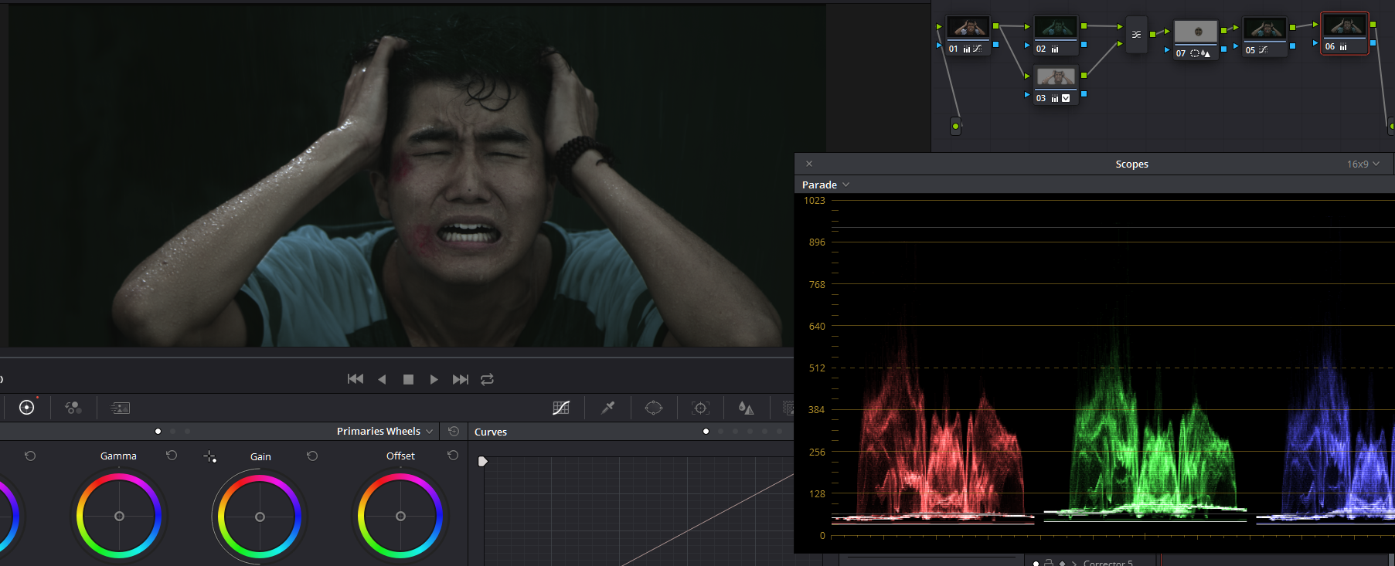The width and height of the screenshot is (1395, 566).
Task: Open the Tracker palette icon
Action: (x=701, y=408)
